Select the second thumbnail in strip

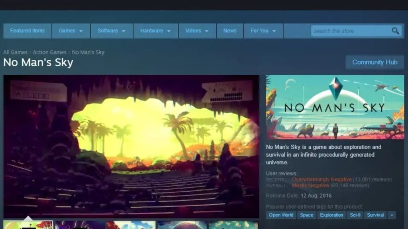point(80,225)
